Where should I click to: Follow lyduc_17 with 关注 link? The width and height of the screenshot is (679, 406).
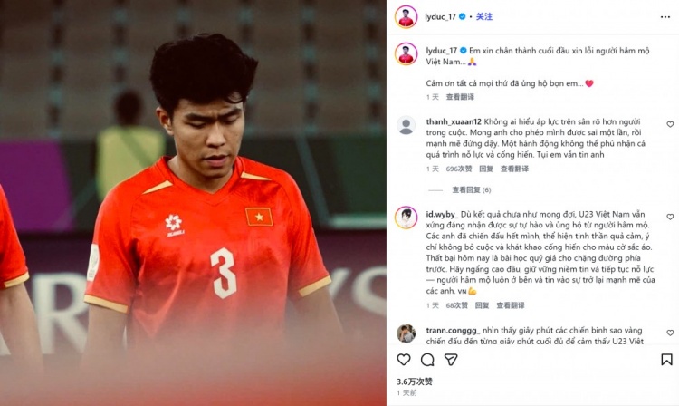(x=484, y=16)
